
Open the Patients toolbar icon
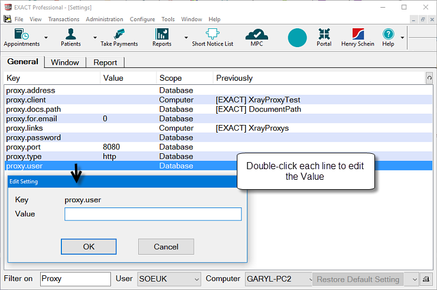pyautogui.click(x=71, y=38)
